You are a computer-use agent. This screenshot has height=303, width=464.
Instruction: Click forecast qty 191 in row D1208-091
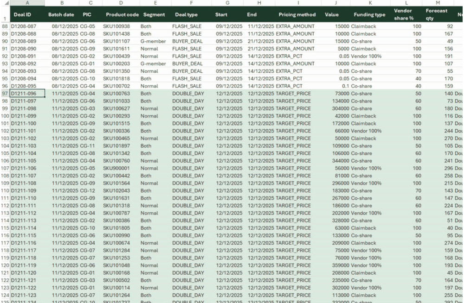449,56
